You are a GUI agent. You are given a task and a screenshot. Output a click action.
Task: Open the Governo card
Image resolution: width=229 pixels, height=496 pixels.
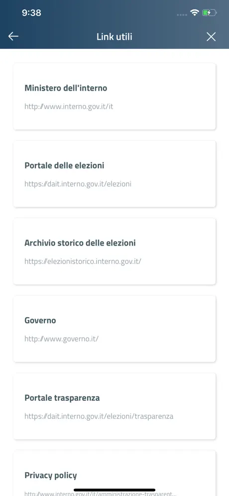tap(114, 329)
